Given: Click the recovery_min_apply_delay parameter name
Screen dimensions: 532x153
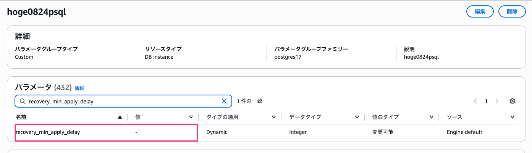Looking at the screenshot, I should click(x=48, y=132).
